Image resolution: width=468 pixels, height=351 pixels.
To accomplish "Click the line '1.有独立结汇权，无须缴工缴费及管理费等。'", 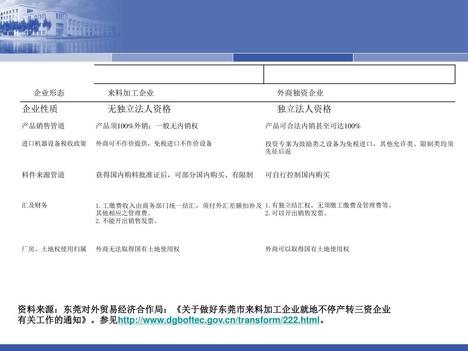I will click(x=329, y=205).
